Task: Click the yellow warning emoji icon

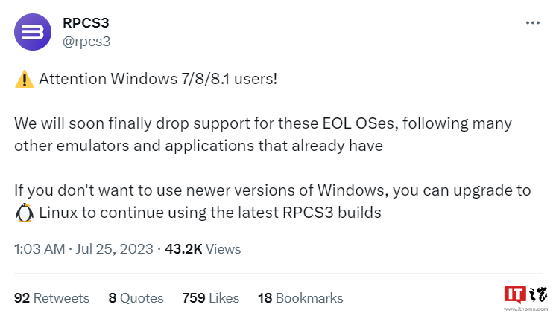Action: (24, 78)
